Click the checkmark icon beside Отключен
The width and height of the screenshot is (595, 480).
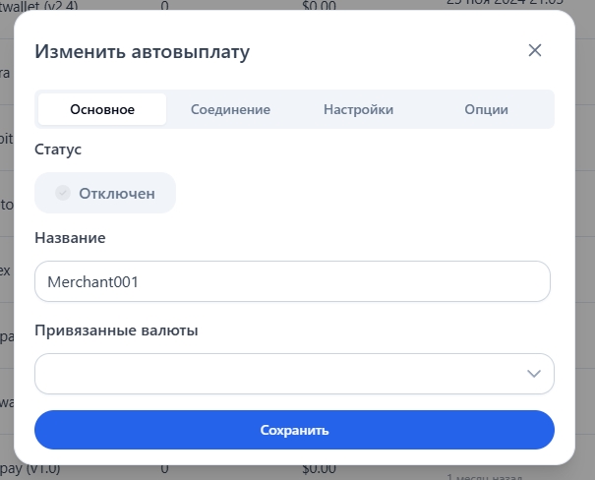pos(63,194)
